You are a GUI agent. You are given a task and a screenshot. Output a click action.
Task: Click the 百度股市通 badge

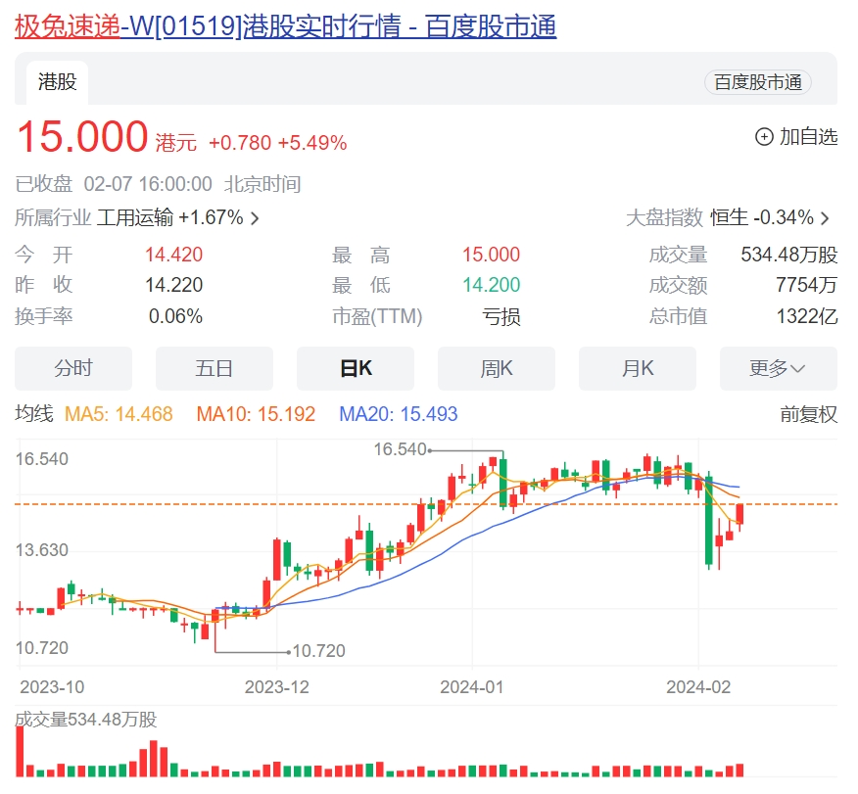(757, 83)
